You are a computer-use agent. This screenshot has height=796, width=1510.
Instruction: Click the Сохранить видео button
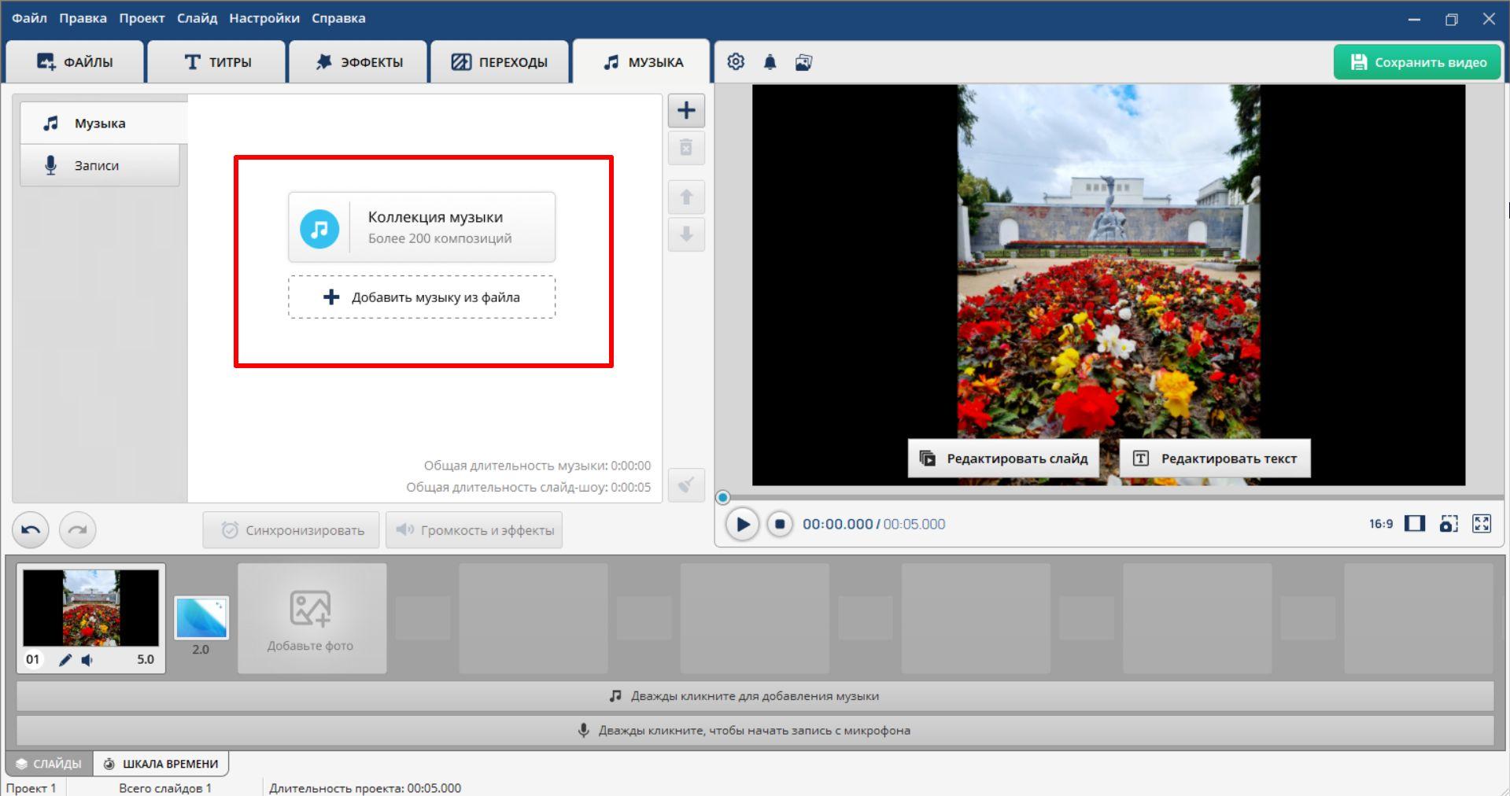1417,62
